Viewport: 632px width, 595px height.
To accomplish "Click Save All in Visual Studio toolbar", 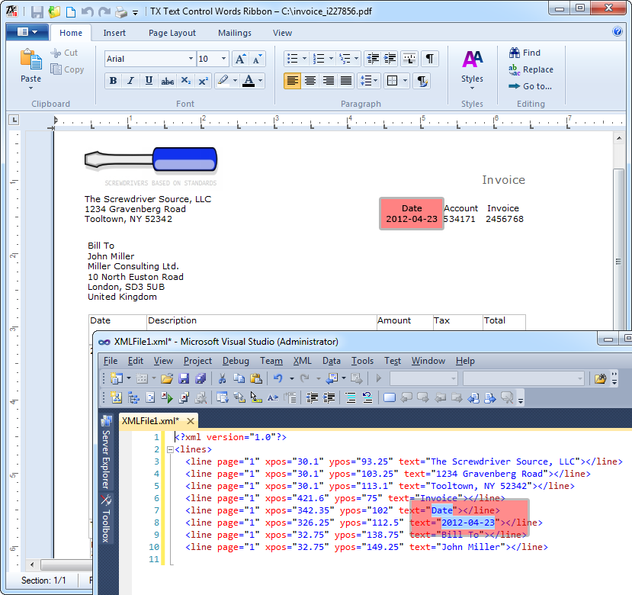I will [201, 378].
